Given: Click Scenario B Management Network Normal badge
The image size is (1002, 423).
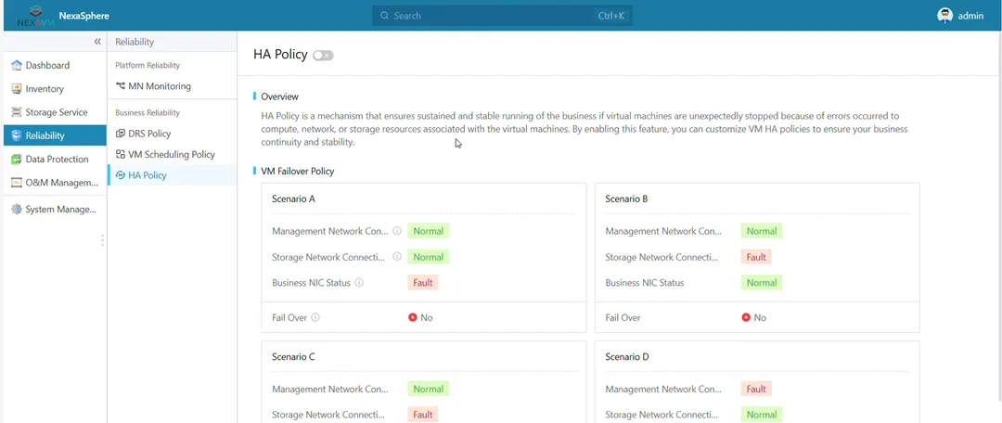Looking at the screenshot, I should (762, 231).
